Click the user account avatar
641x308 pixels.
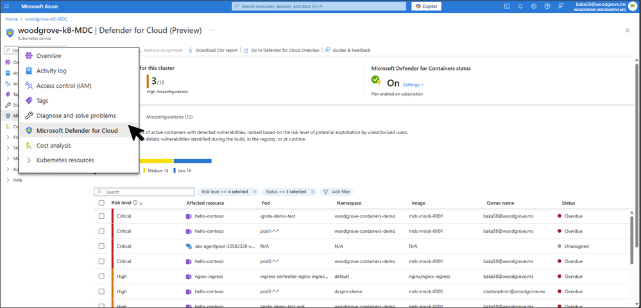[x=633, y=6]
